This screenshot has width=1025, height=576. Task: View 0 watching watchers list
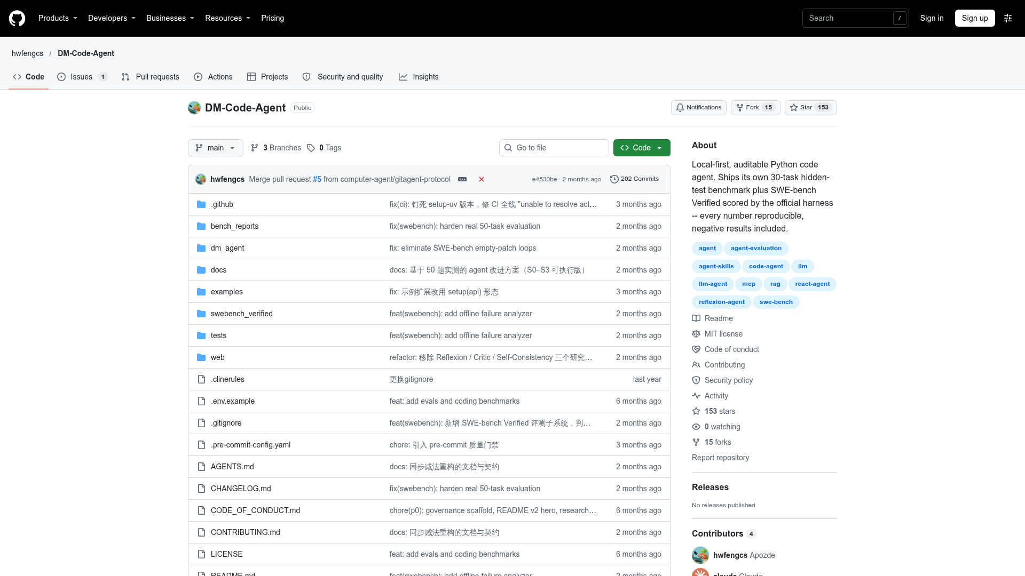tap(716, 427)
